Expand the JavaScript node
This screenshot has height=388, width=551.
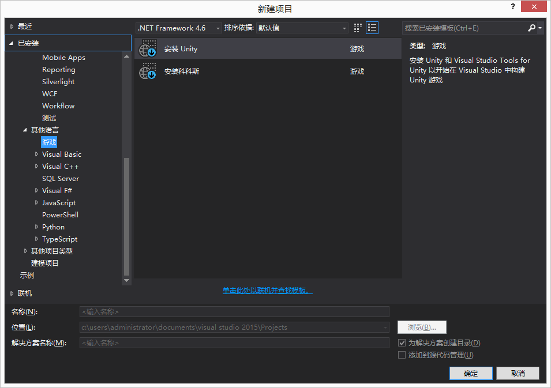click(x=36, y=202)
